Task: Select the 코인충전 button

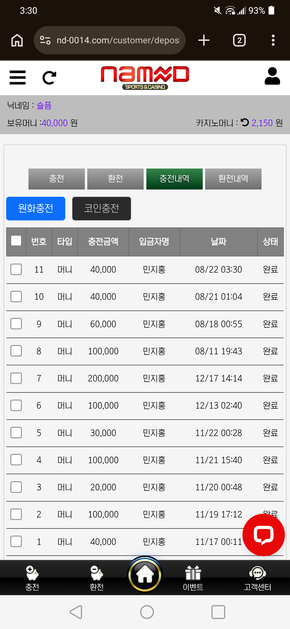Action: pos(102,209)
